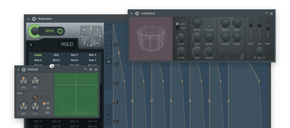Set LFO target to PAN

(44, 108)
